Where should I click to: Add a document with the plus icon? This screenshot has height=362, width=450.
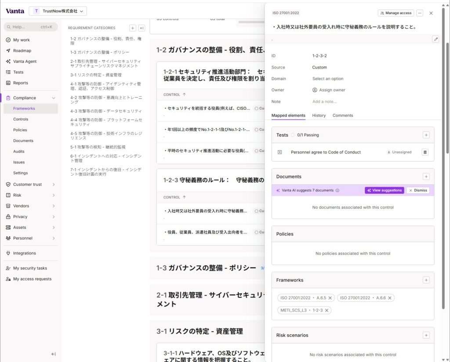pos(426,177)
